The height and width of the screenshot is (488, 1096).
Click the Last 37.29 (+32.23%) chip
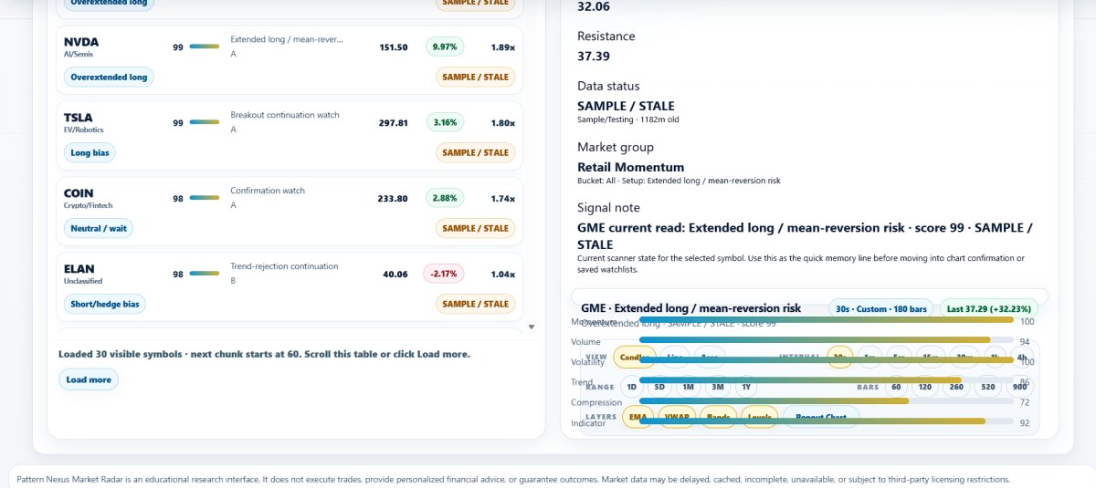tap(989, 309)
